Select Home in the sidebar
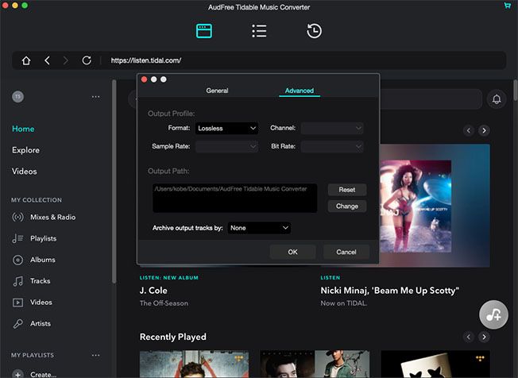This screenshot has width=518, height=378. (x=23, y=129)
